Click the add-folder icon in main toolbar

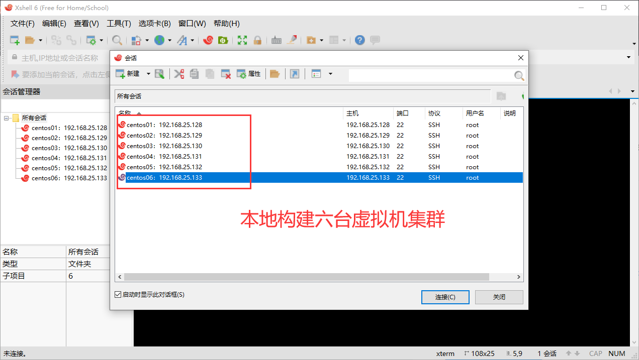click(311, 40)
